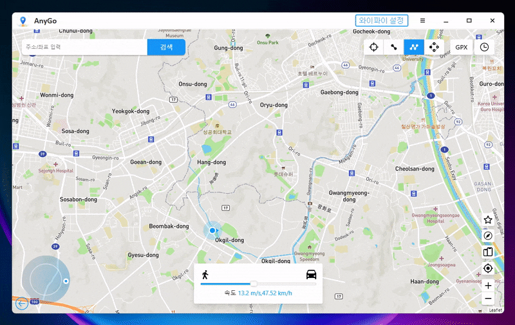Viewport: 515px width, 325px height.
Task: Click the Yeokgok-dong map label
Action: [x=131, y=111]
